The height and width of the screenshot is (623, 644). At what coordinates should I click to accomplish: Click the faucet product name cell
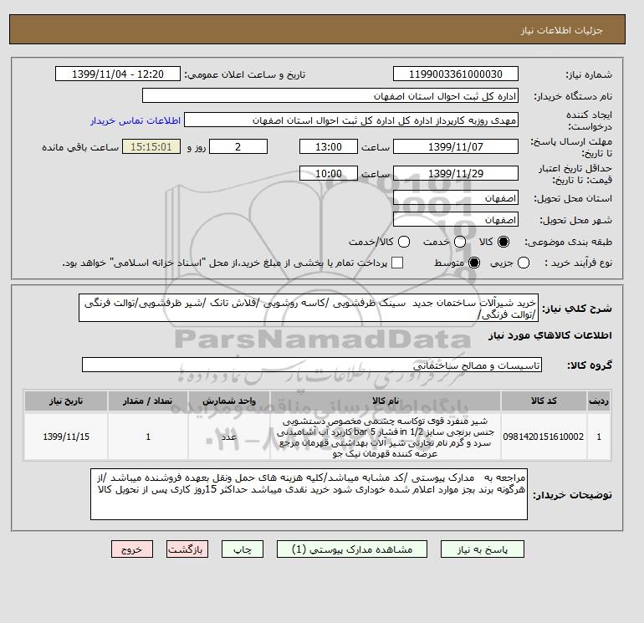(386, 437)
